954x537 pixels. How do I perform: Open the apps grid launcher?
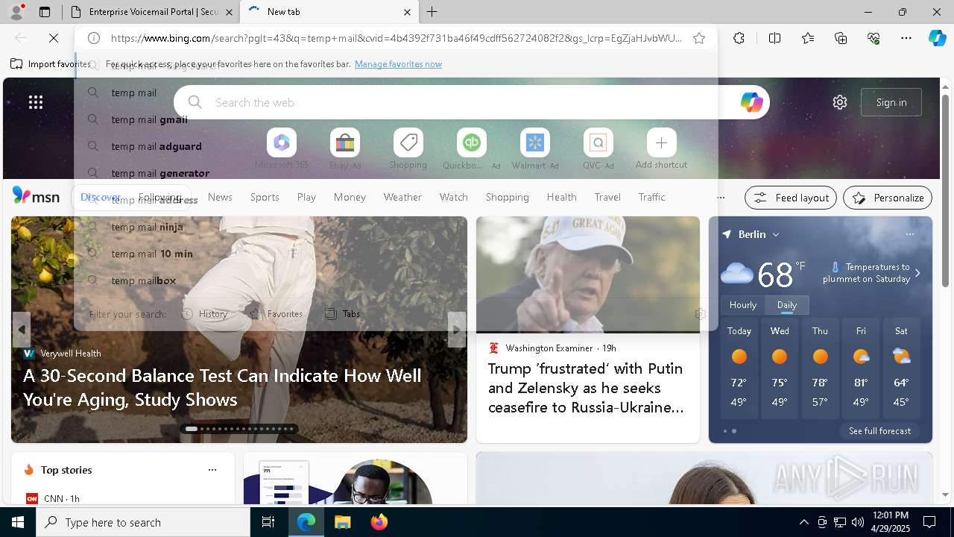[x=36, y=102]
